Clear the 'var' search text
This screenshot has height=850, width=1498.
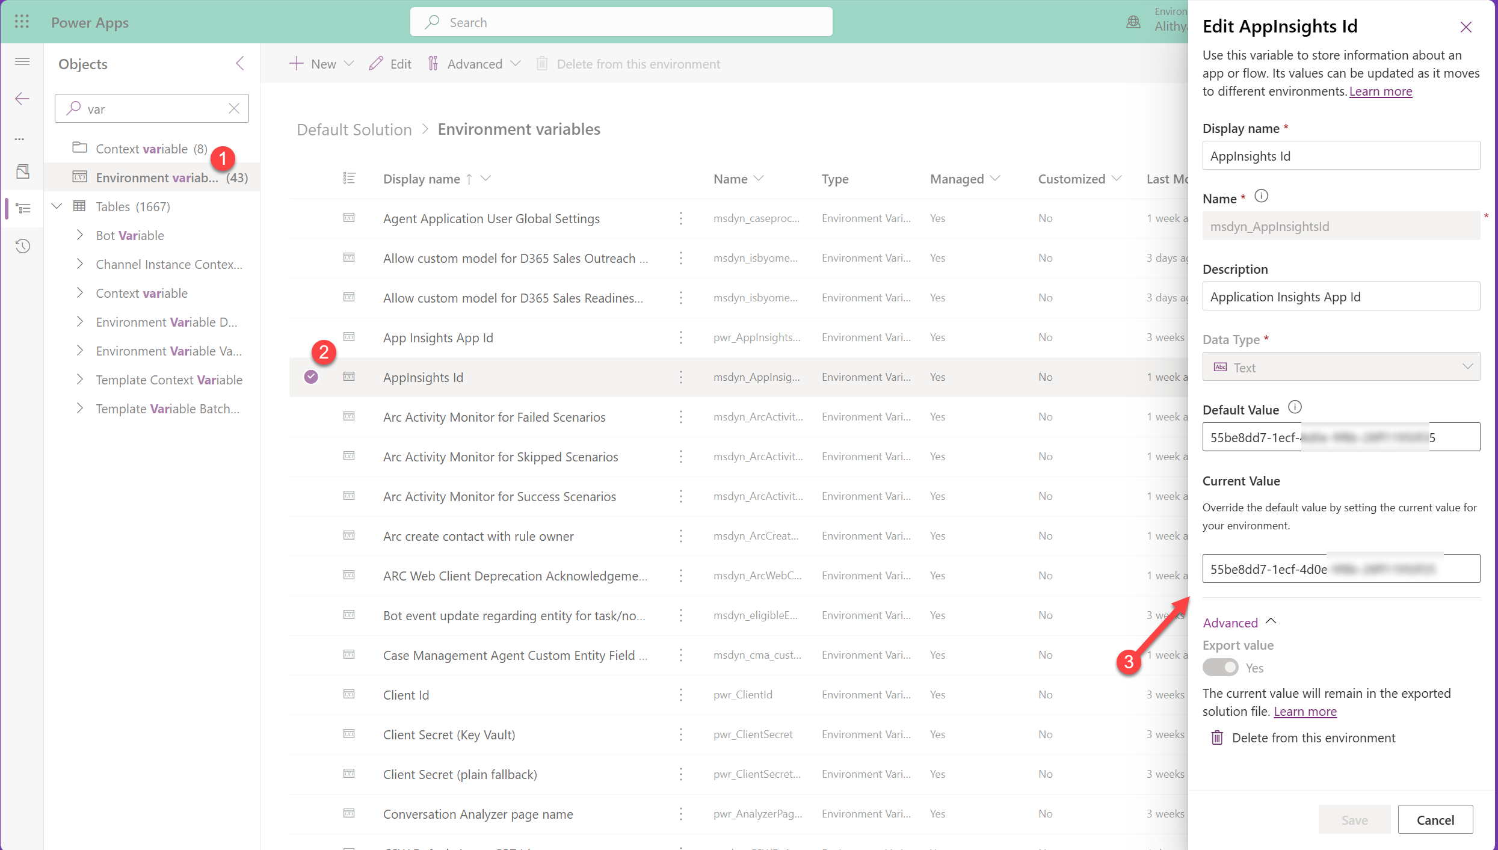(x=234, y=108)
